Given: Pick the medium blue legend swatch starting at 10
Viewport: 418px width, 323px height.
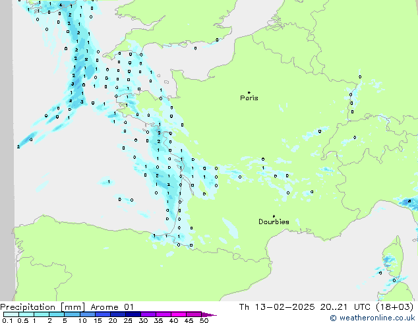Looking at the screenshot, I should click(x=87, y=314).
